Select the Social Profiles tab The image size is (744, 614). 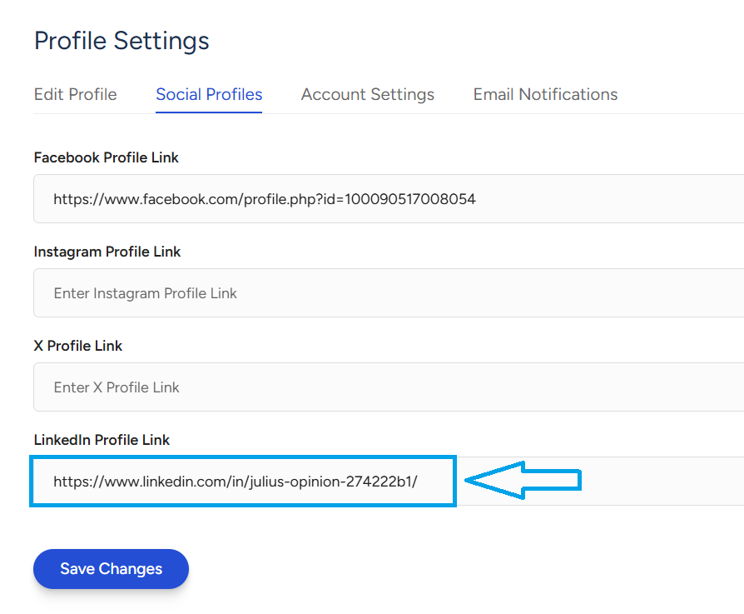point(209,94)
